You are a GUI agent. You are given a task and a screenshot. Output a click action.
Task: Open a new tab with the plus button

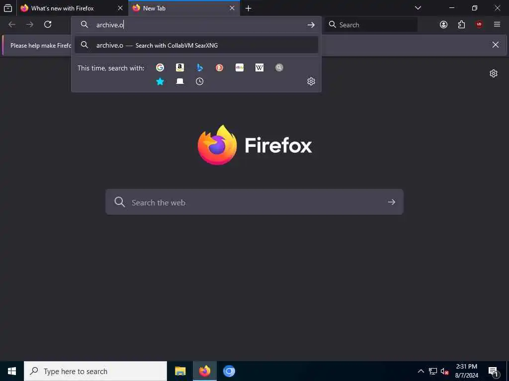[249, 8]
